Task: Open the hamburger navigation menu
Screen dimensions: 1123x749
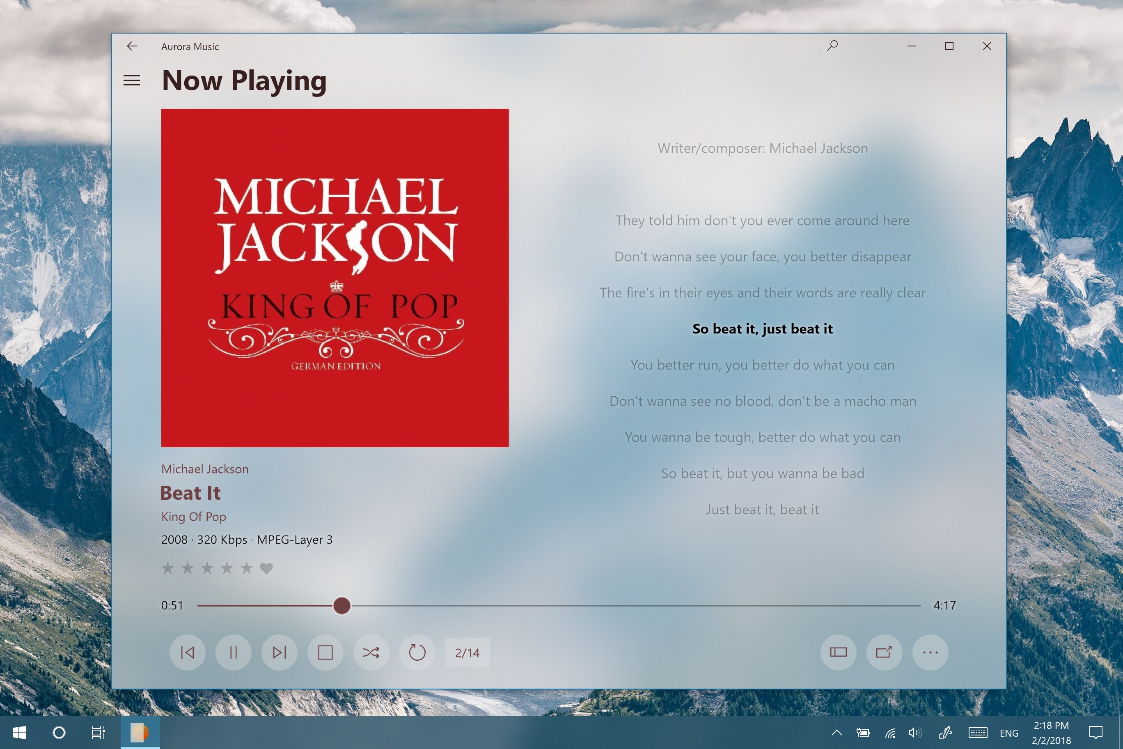Action: (x=132, y=80)
